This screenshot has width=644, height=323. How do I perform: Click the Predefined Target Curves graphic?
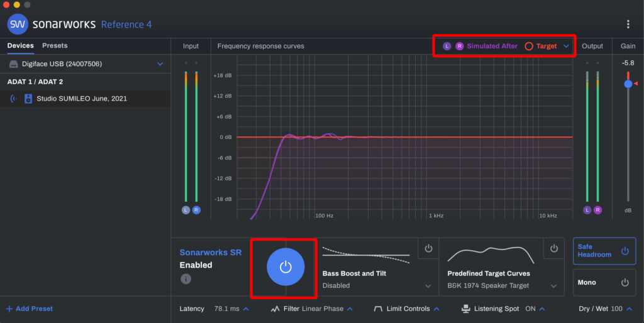click(x=491, y=255)
